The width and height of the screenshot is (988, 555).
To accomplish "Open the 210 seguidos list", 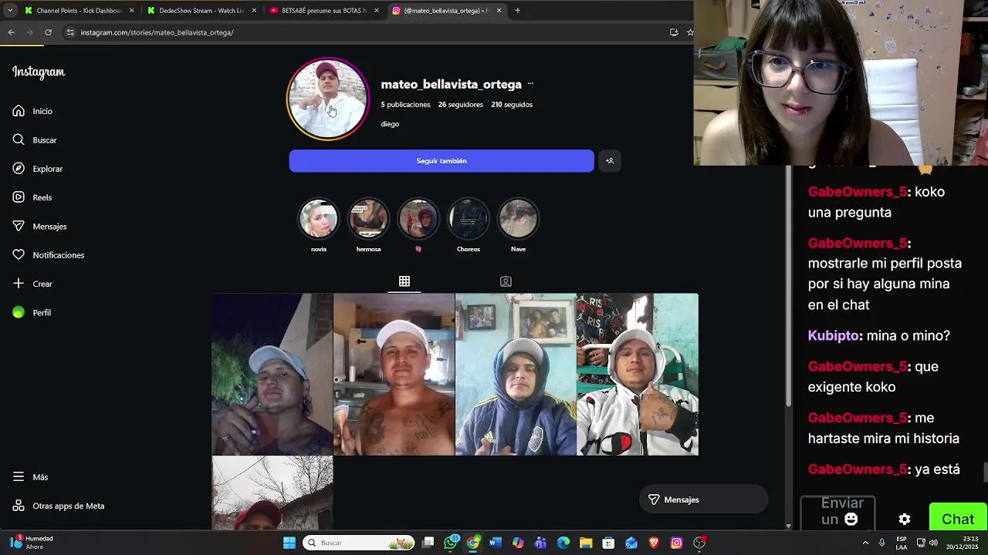I will [x=512, y=105].
